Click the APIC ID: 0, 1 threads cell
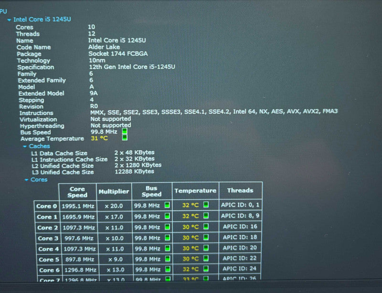The image size is (382, 293). click(240, 205)
